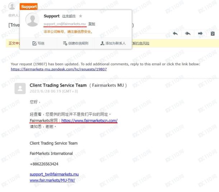
Task: Click 写信 compose button
Action: pyautogui.click(x=38, y=44)
